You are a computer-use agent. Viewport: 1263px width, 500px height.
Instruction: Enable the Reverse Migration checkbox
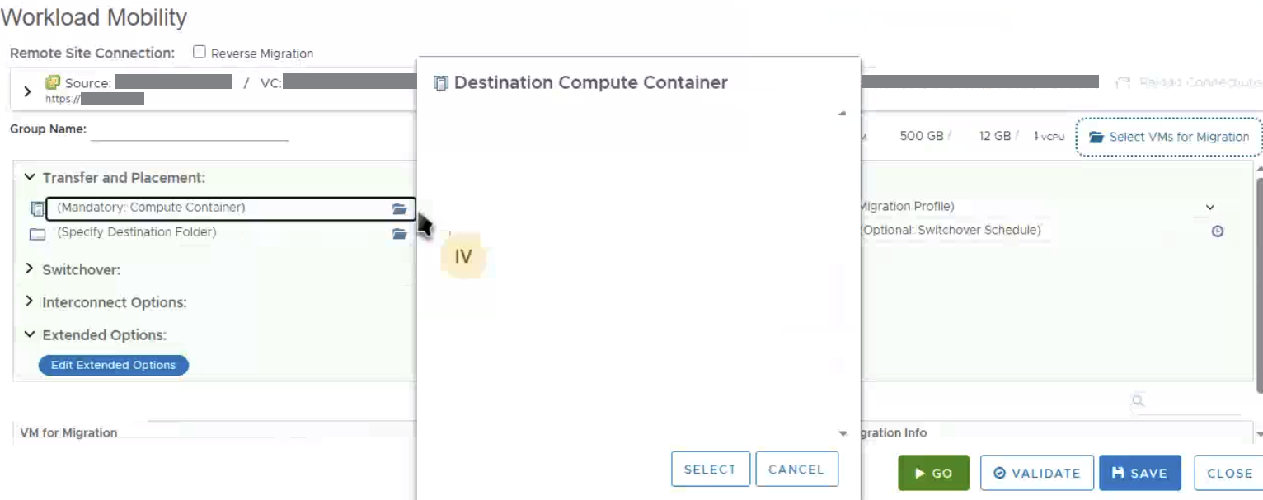[x=200, y=52]
